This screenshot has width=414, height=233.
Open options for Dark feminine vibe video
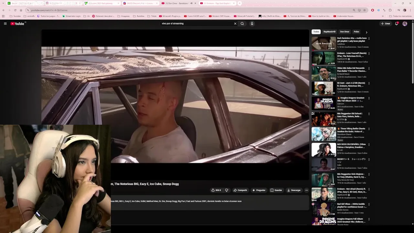click(369, 39)
